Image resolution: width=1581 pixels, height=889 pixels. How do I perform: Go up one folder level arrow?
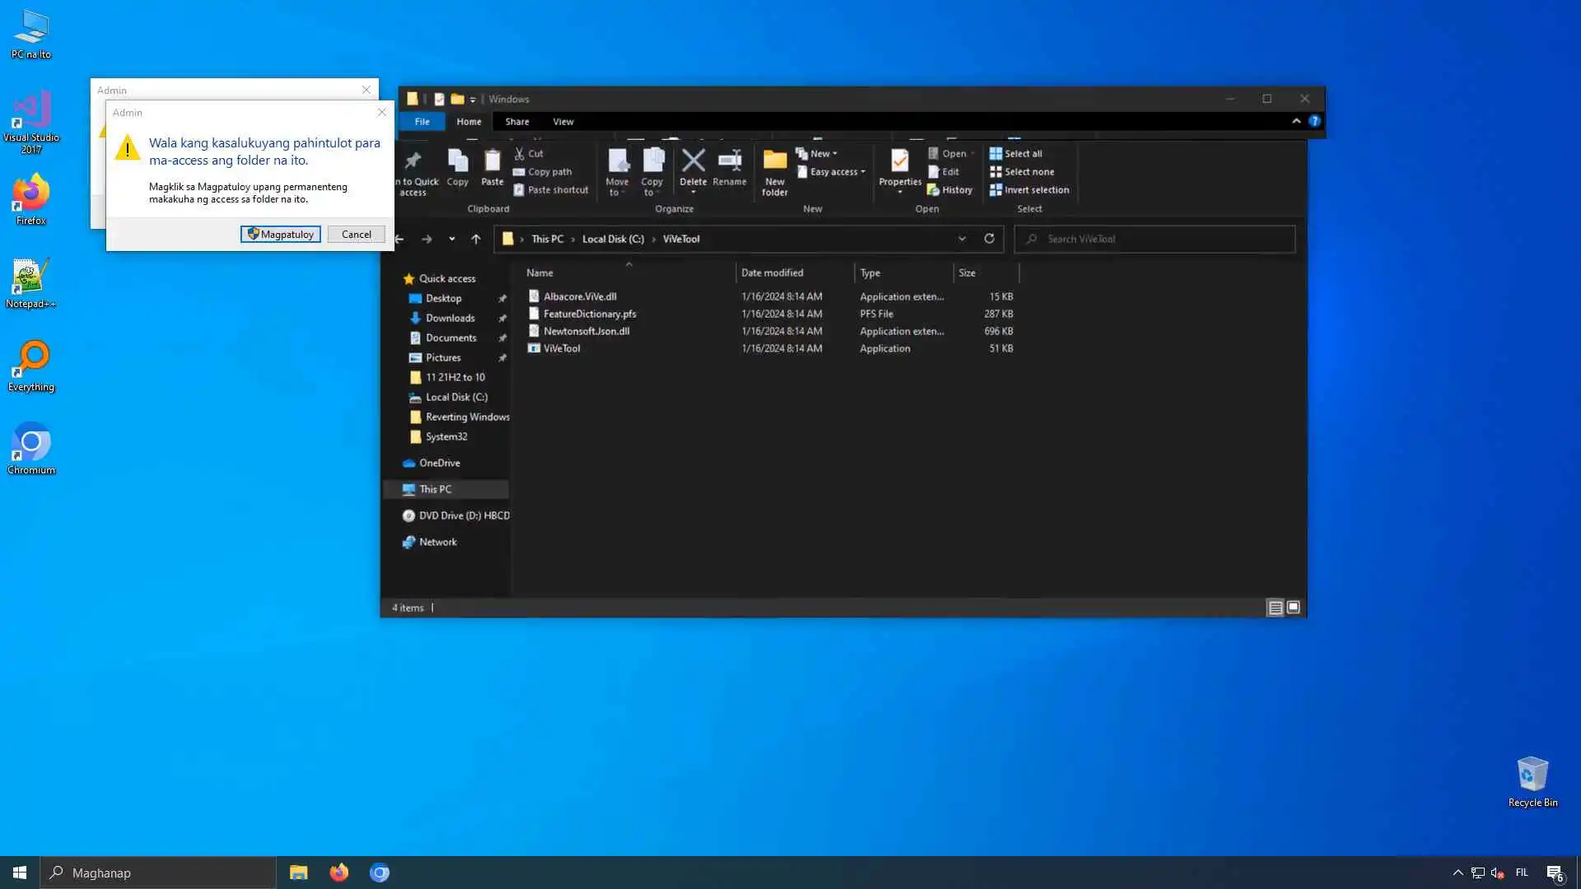pos(475,239)
